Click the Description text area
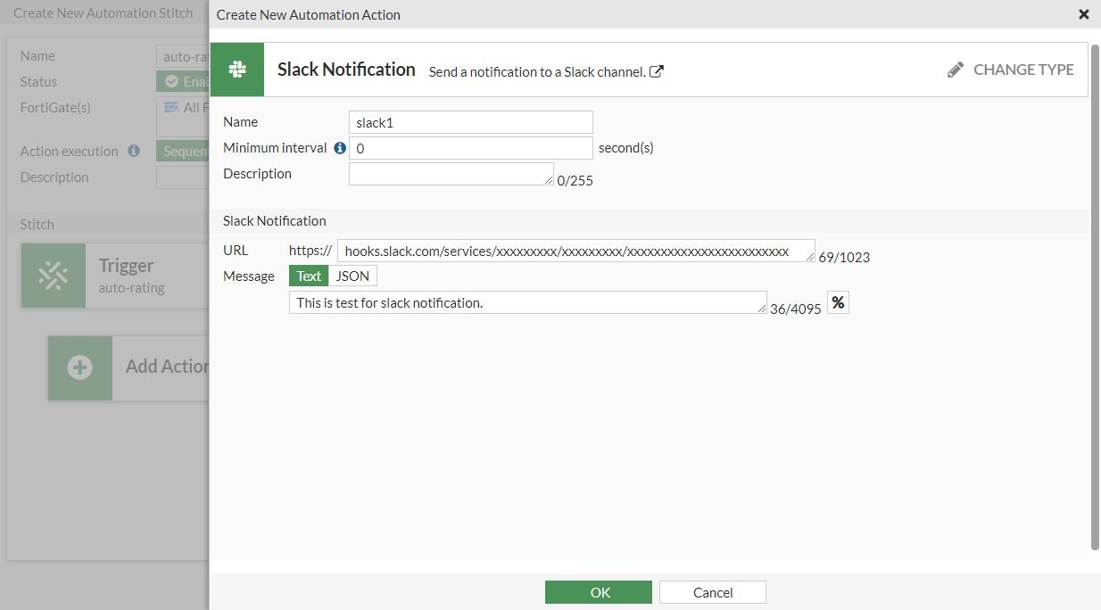The width and height of the screenshot is (1101, 610). [451, 174]
